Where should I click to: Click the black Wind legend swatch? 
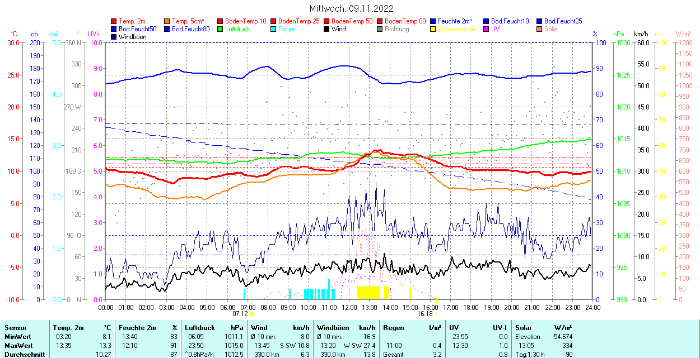pos(326,29)
